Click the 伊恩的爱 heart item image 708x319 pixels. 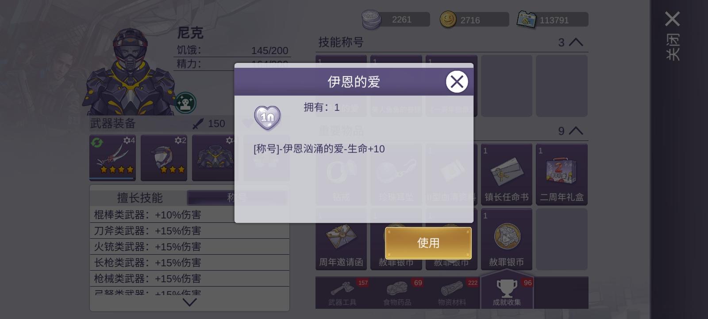pos(267,118)
